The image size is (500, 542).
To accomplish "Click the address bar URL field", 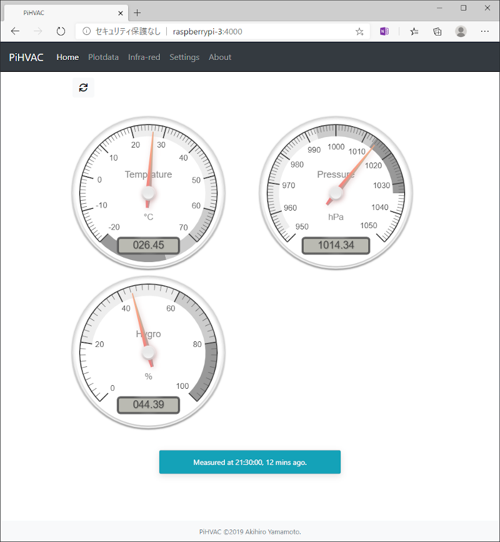I will coord(250,31).
